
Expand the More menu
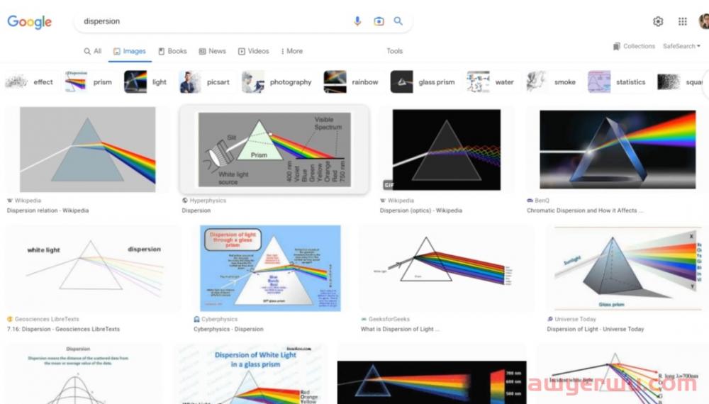[291, 51]
